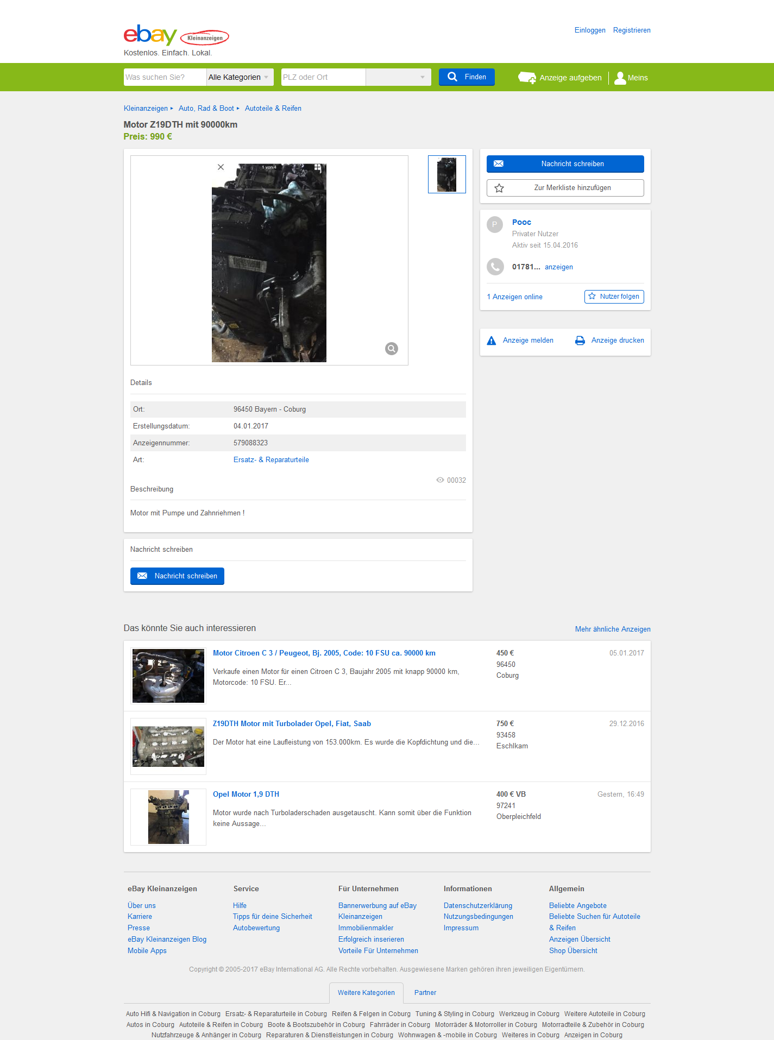Image resolution: width=774 pixels, height=1040 pixels.
Task: Click the printer icon for Anzeige drucken
Action: click(x=580, y=341)
